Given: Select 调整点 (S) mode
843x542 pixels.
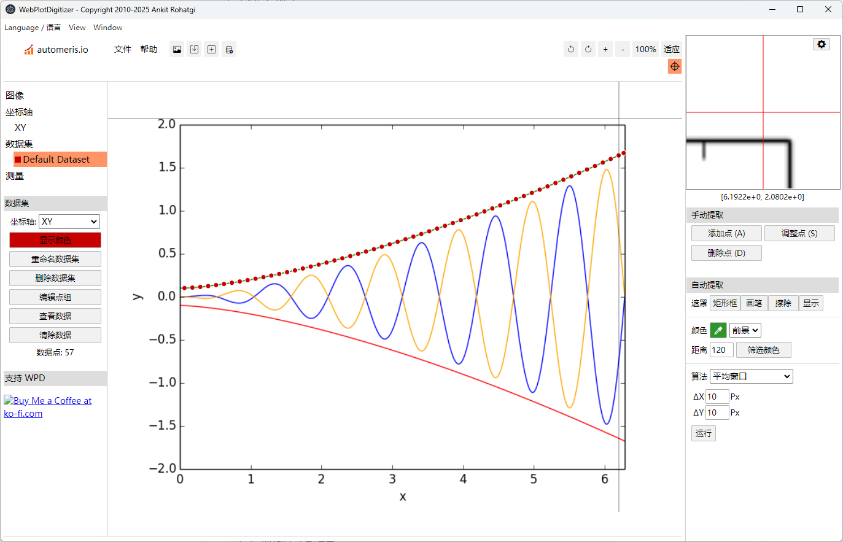Looking at the screenshot, I should pos(799,233).
